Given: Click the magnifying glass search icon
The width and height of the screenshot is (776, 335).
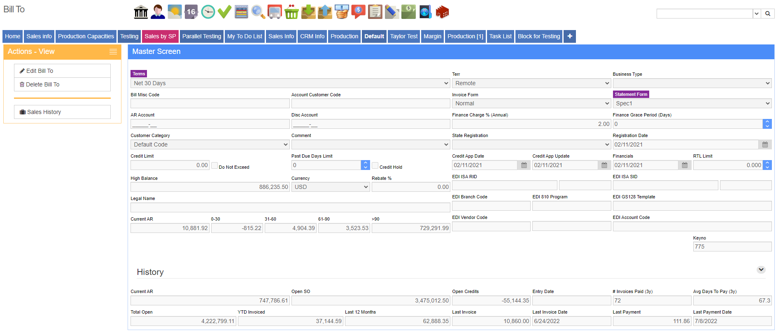Looking at the screenshot, I should pyautogui.click(x=258, y=12).
